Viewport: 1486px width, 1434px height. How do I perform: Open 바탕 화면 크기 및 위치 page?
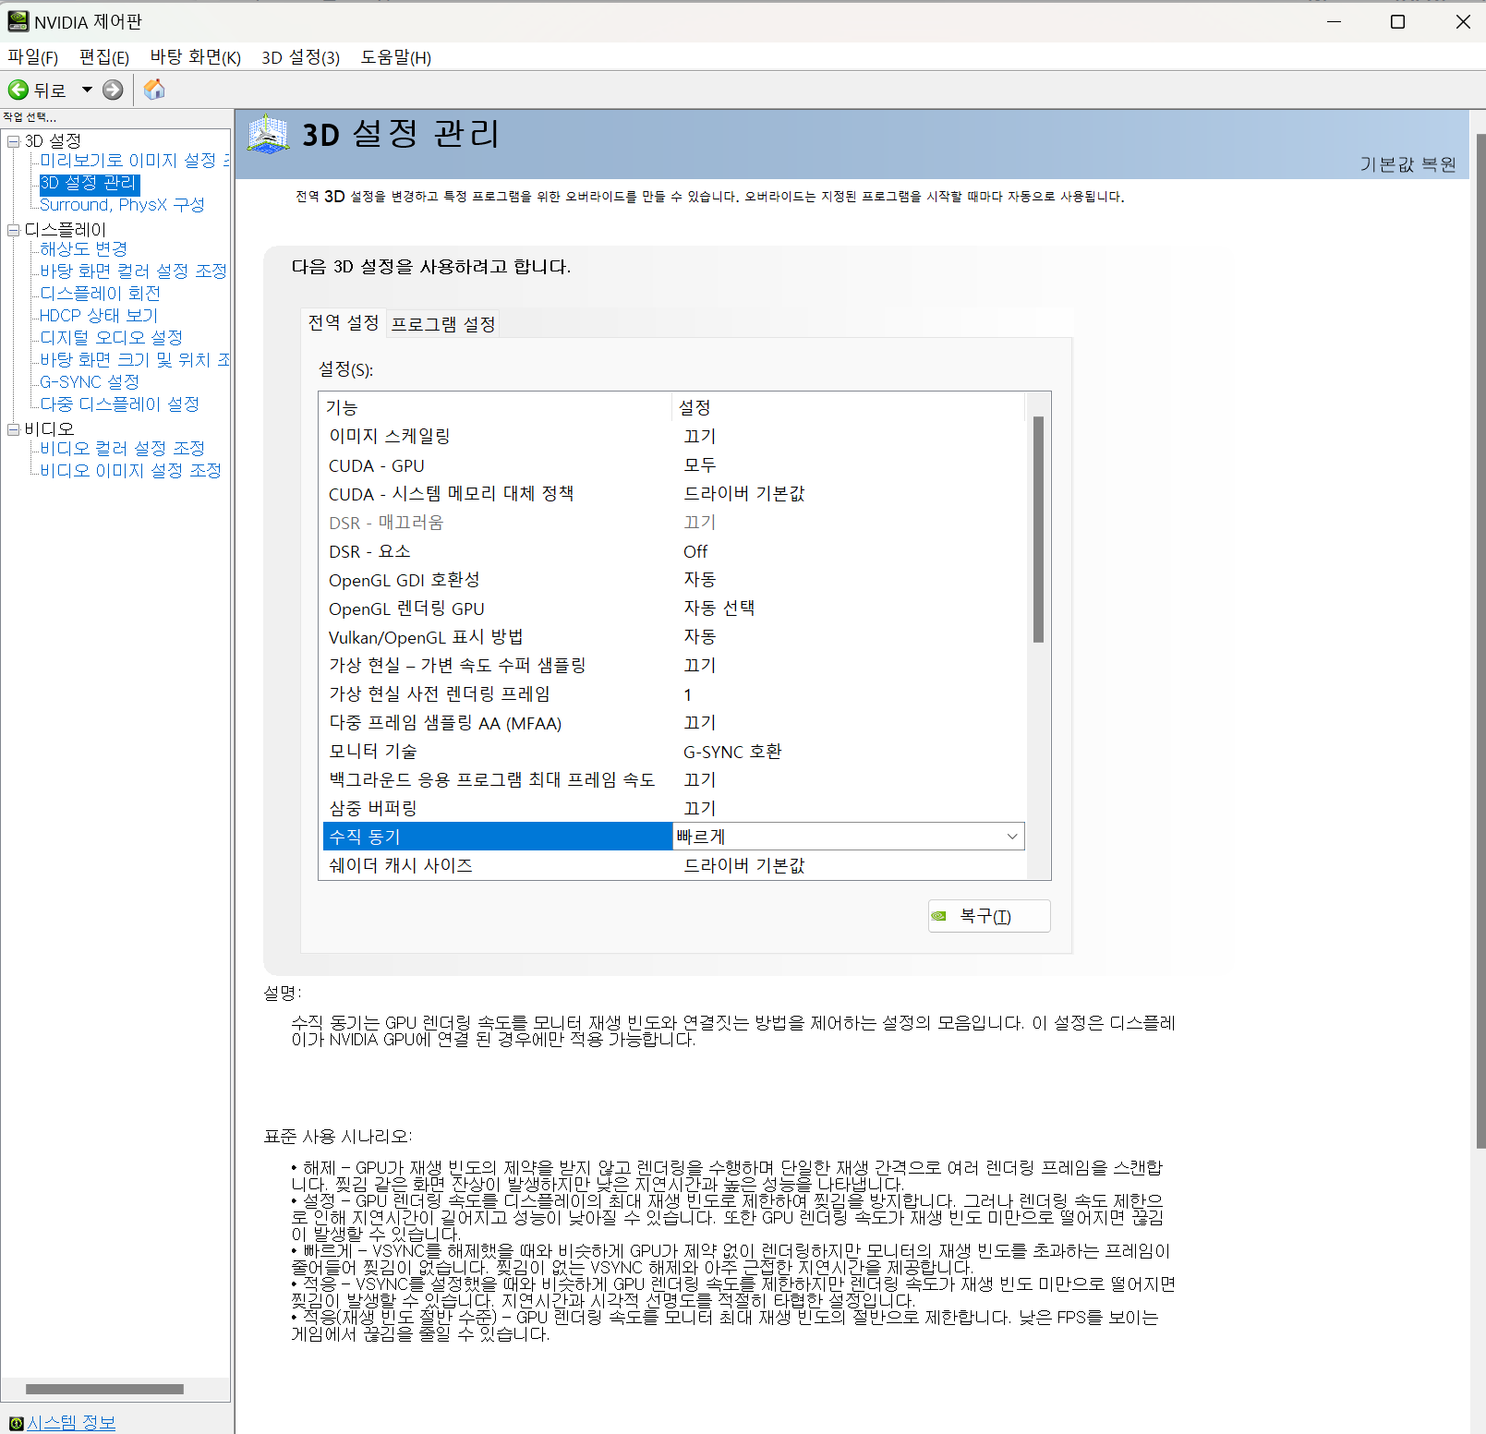[134, 360]
